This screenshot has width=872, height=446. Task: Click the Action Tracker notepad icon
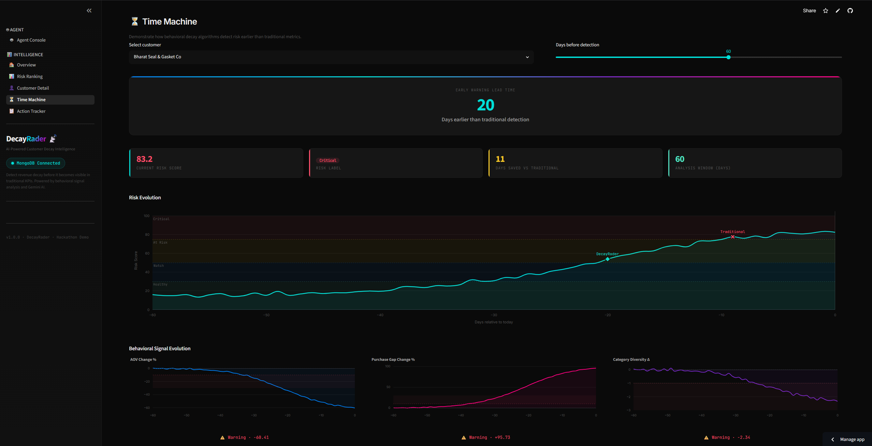(12, 111)
